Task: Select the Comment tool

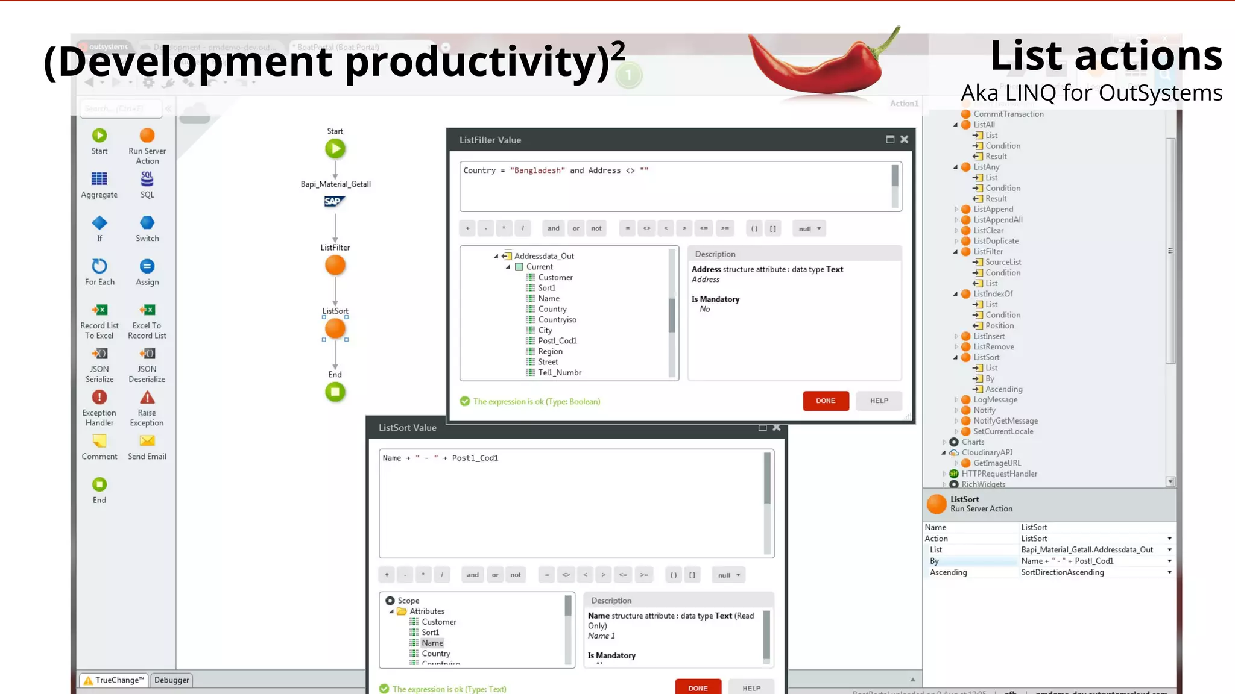Action: tap(99, 448)
